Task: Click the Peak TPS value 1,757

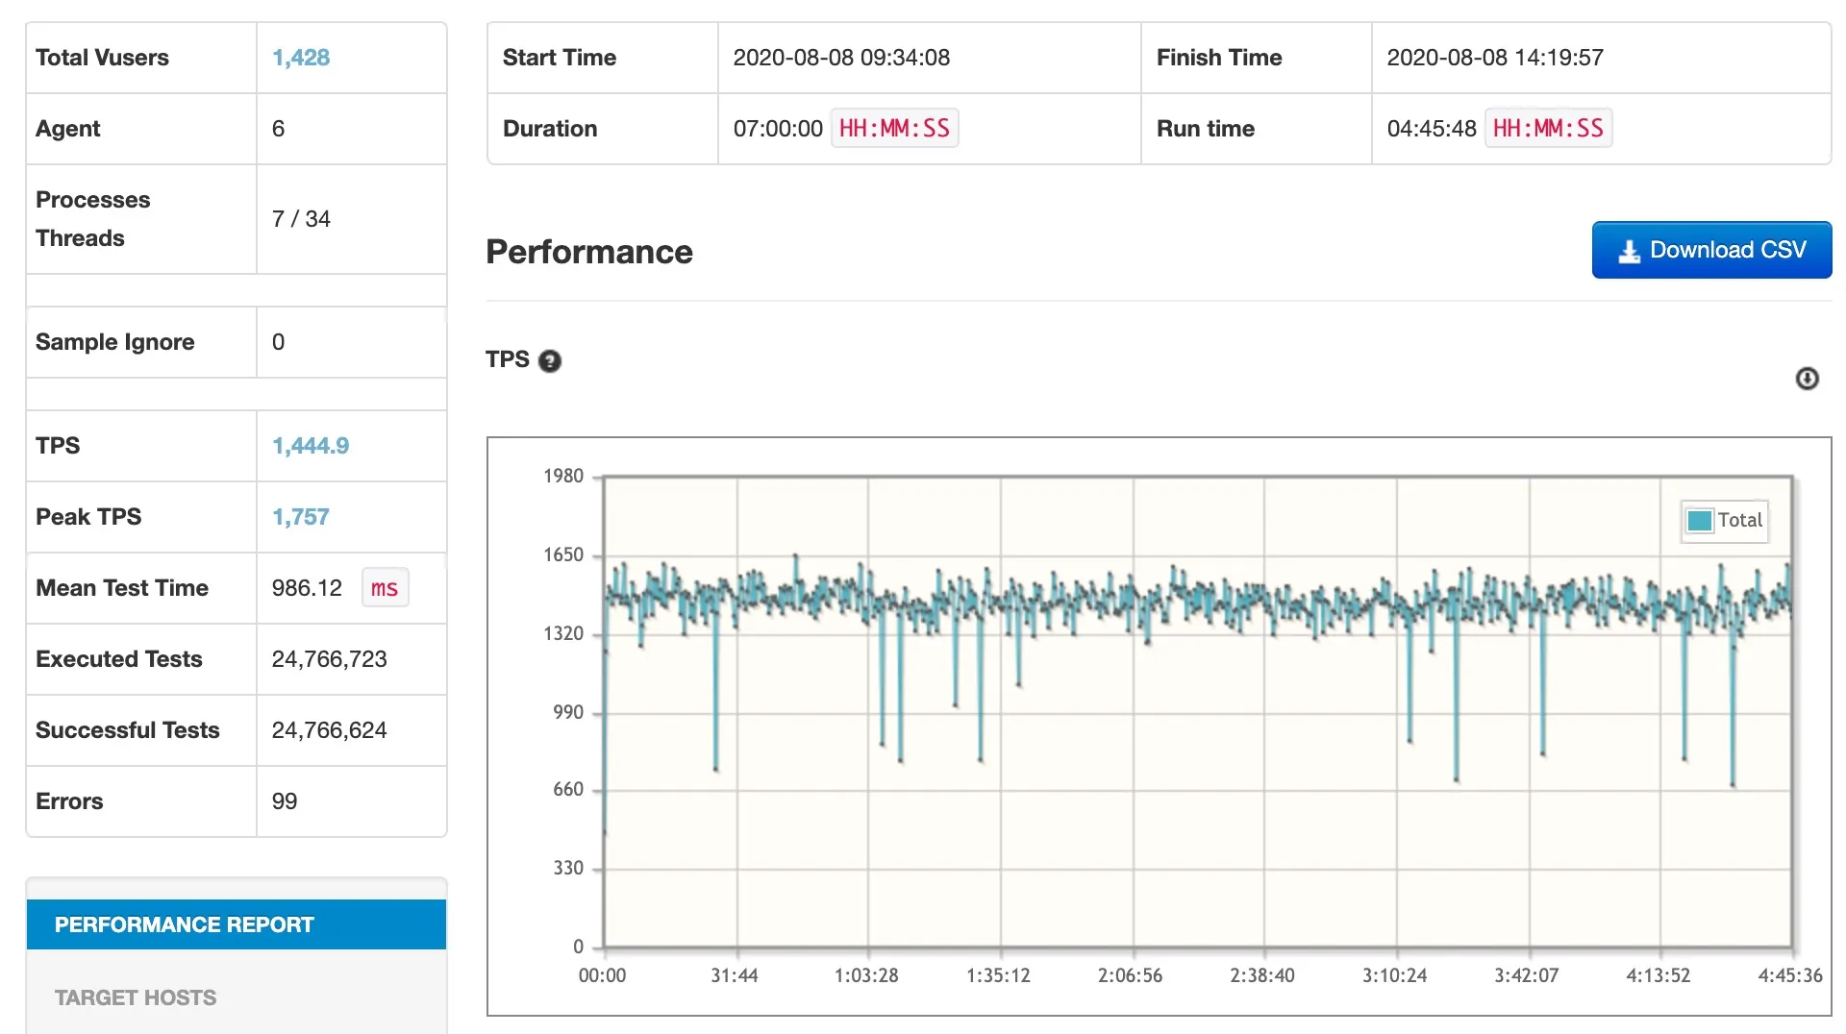Action: (301, 517)
